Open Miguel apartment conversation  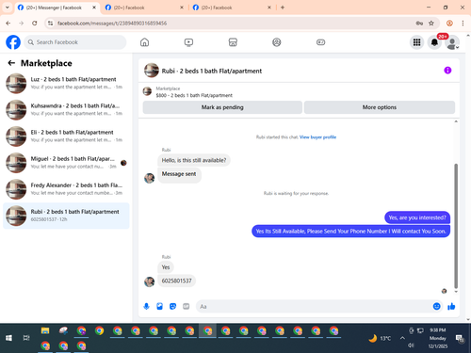[66, 163]
